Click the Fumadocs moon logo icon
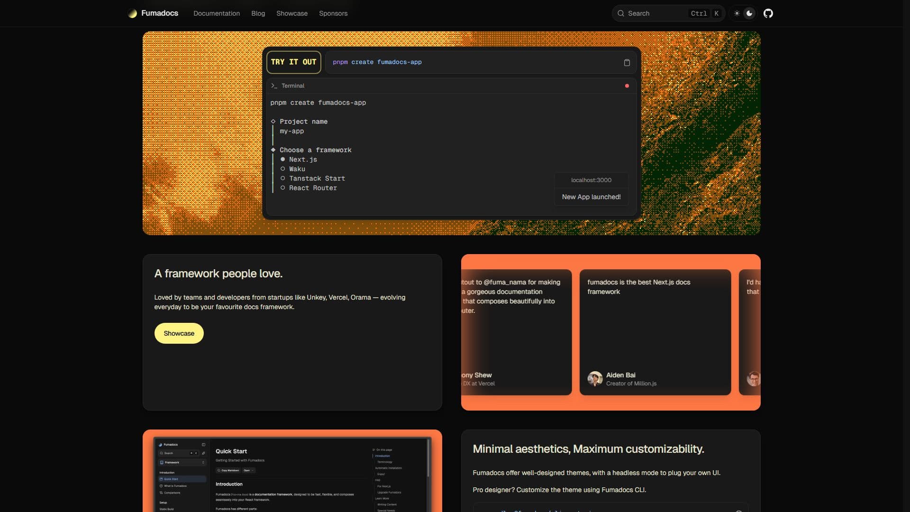The width and height of the screenshot is (910, 512). point(133,13)
